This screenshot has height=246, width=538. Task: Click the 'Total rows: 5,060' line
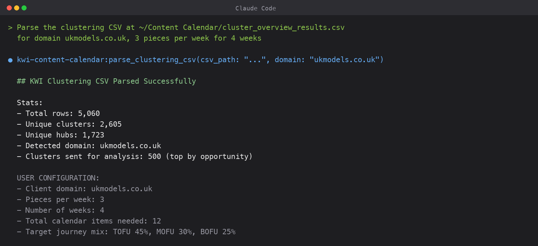58,114
